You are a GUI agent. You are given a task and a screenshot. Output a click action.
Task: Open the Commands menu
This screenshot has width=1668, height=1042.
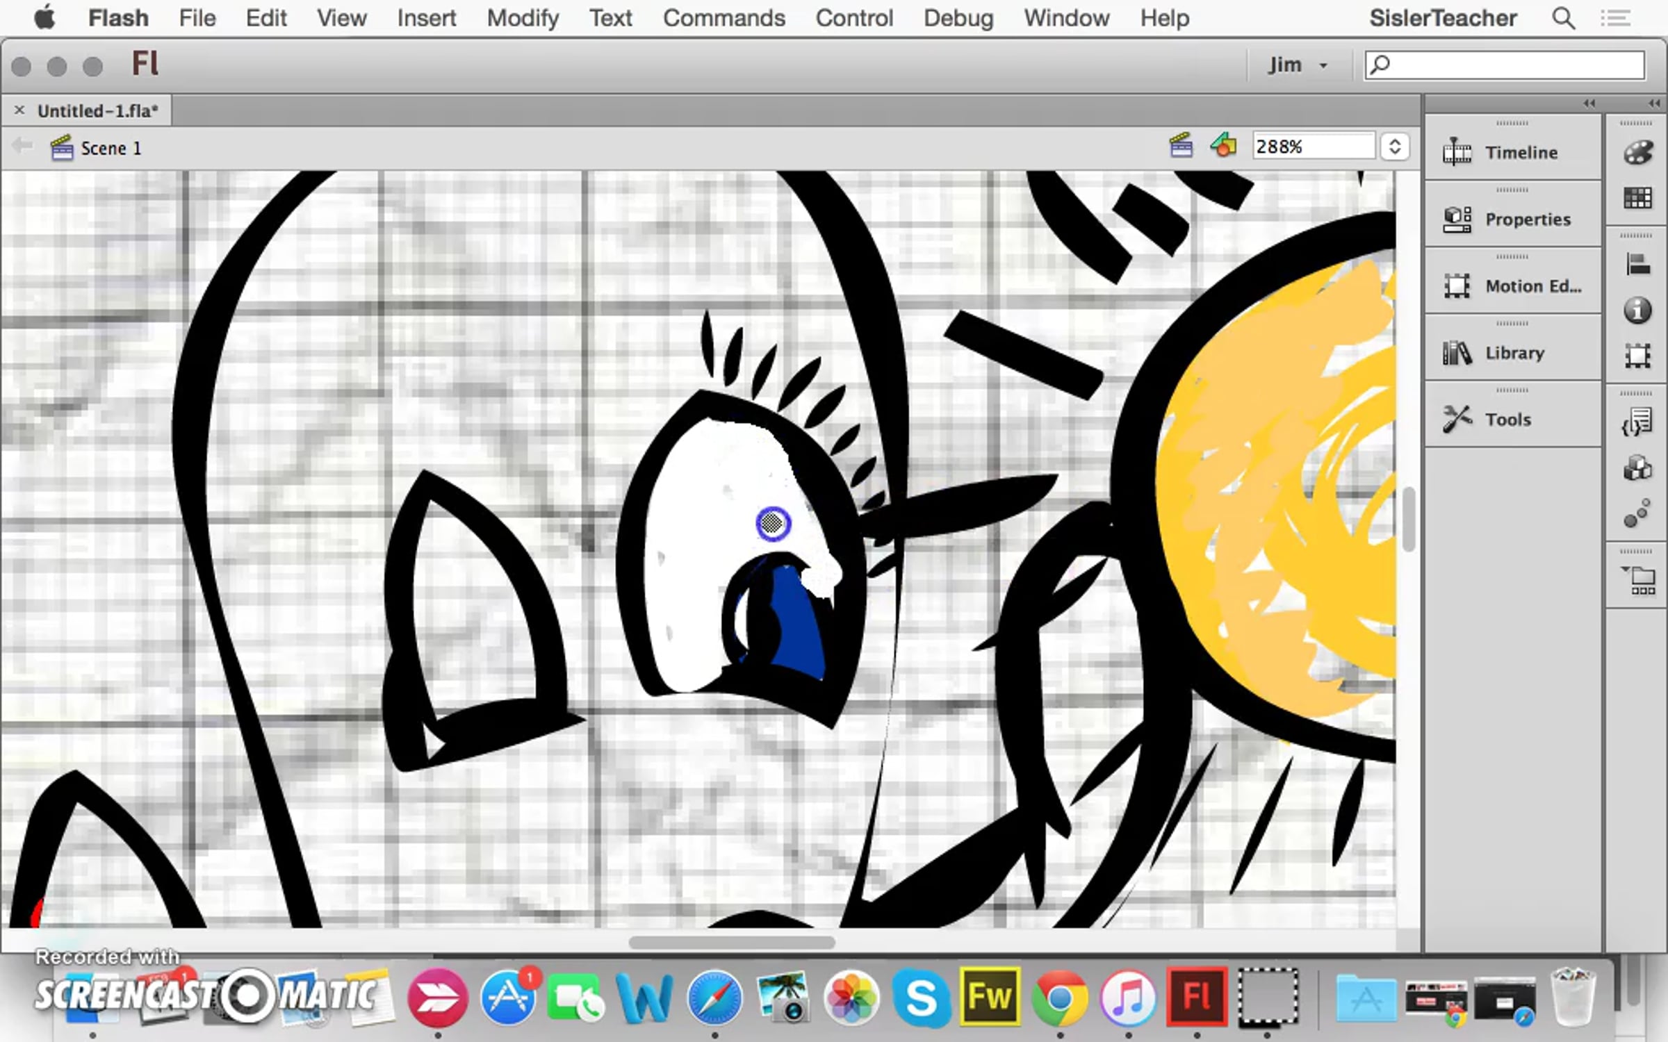pyautogui.click(x=723, y=18)
